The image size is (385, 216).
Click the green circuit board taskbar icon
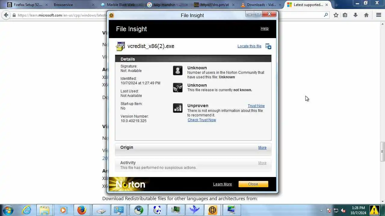(x=175, y=210)
